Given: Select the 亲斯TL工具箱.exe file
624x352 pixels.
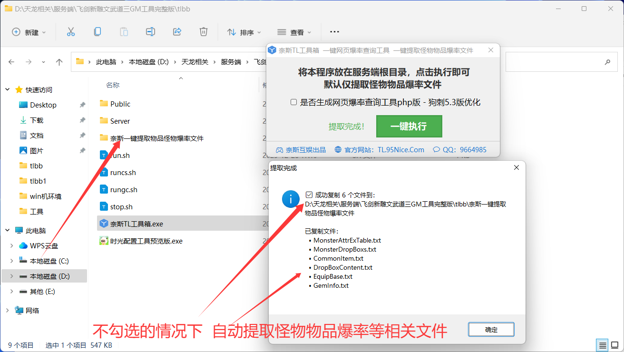Looking at the screenshot, I should tap(136, 224).
